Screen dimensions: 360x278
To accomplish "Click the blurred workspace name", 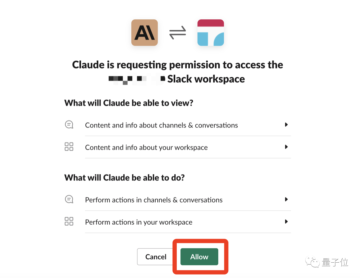I will coord(137,79).
